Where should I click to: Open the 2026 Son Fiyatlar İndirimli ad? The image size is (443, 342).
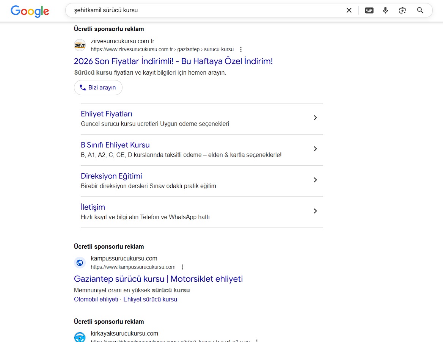[173, 61]
